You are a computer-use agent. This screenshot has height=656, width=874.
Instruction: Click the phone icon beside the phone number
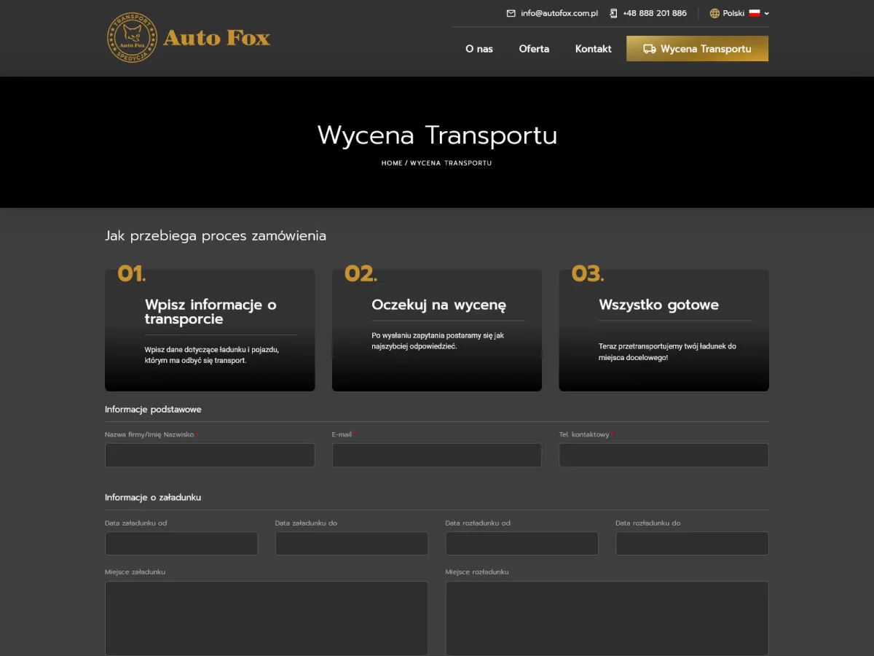tap(613, 13)
